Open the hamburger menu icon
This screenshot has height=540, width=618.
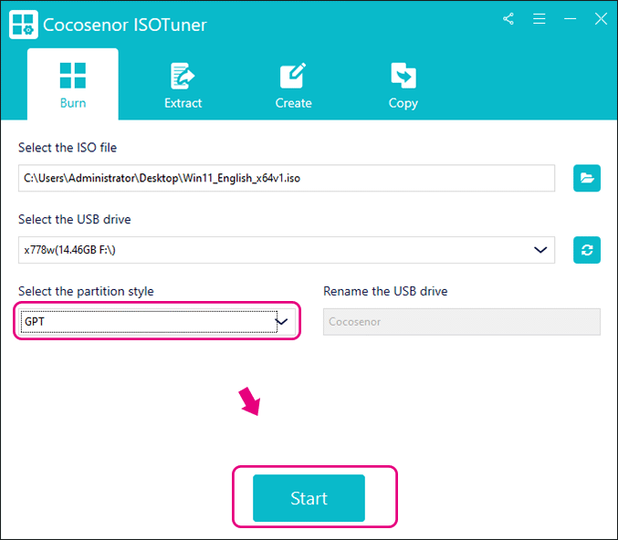(539, 18)
